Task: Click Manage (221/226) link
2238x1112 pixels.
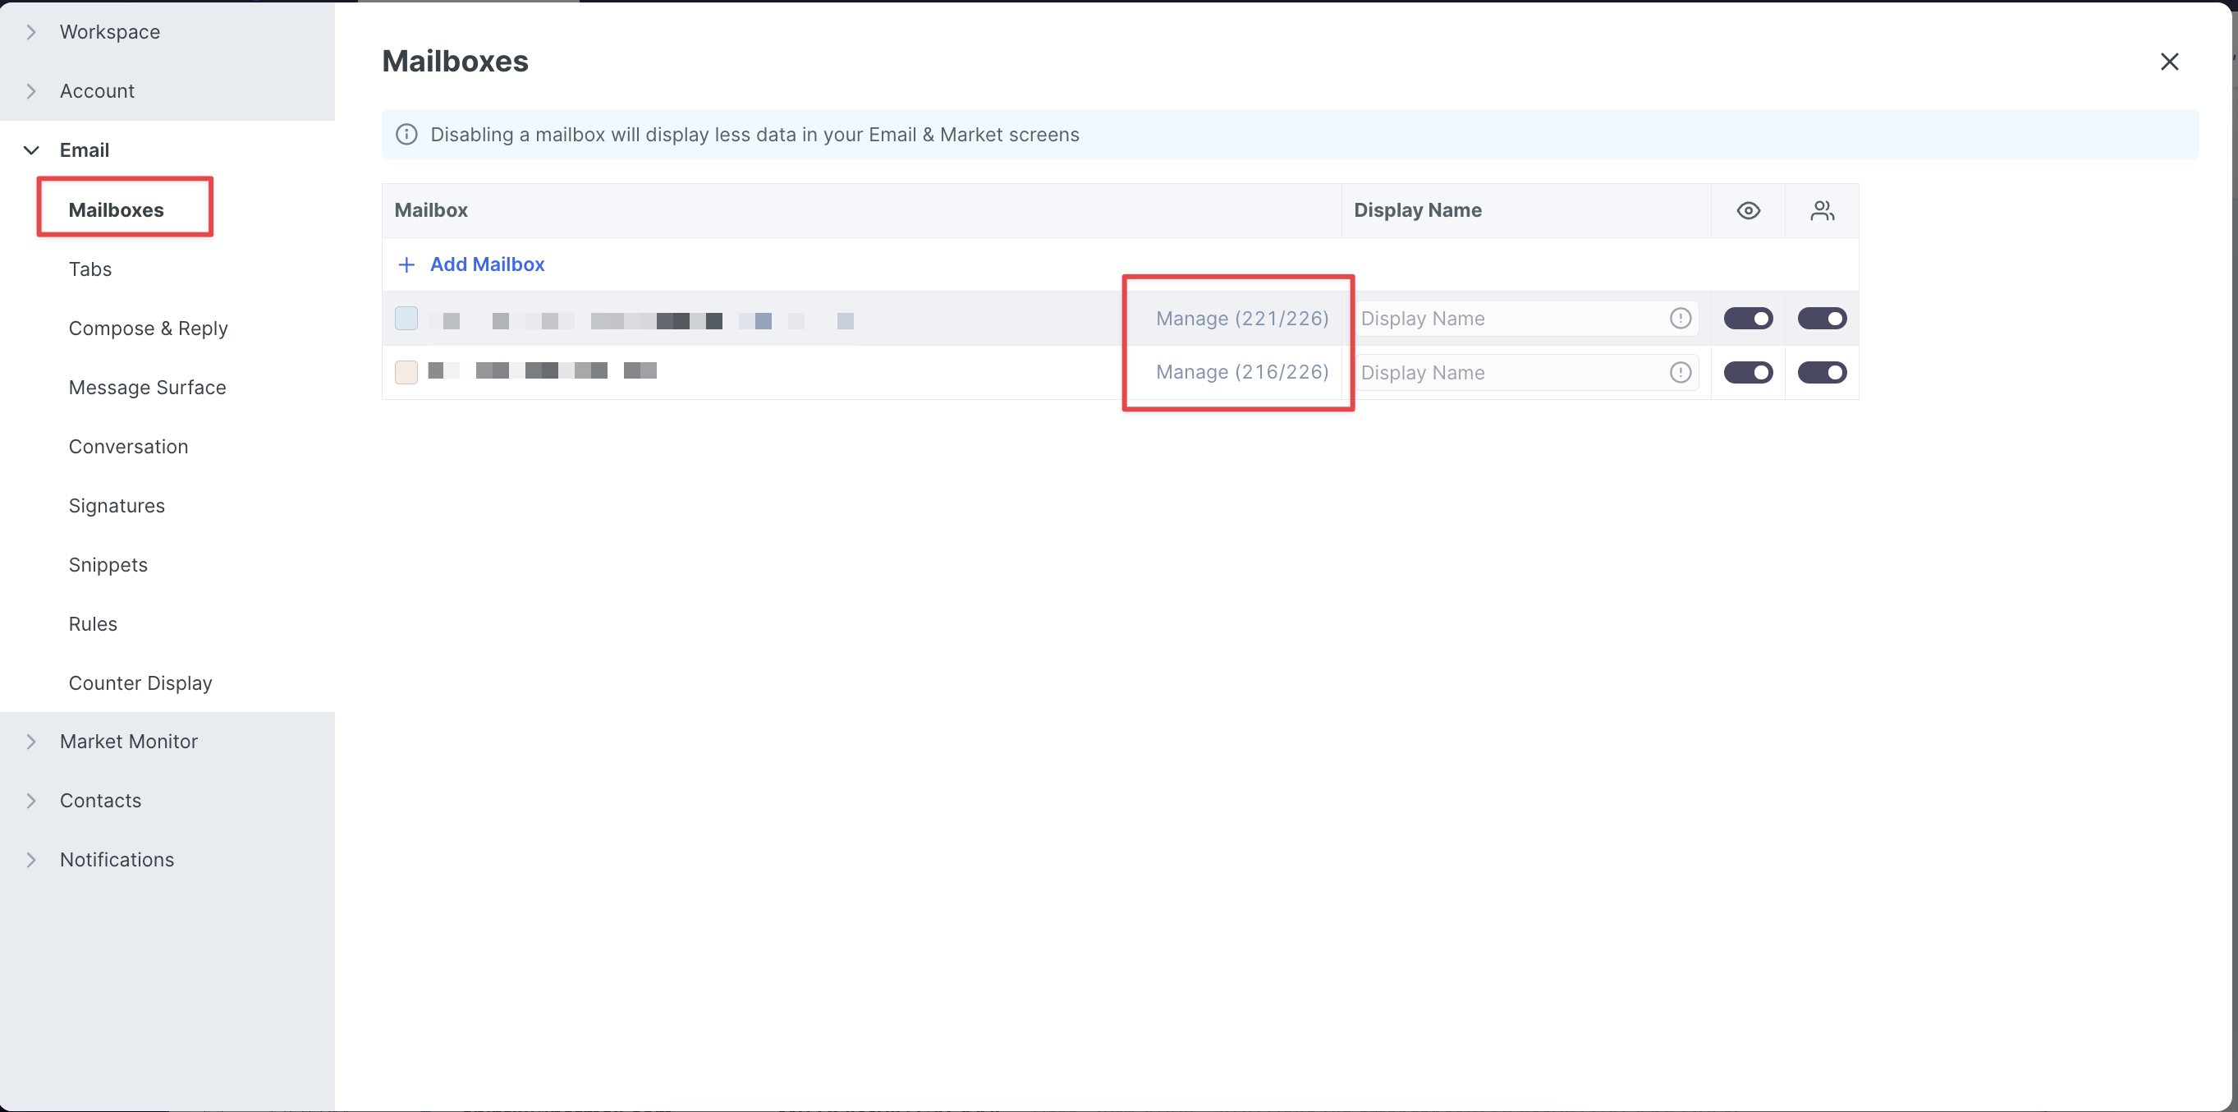Action: (x=1241, y=318)
